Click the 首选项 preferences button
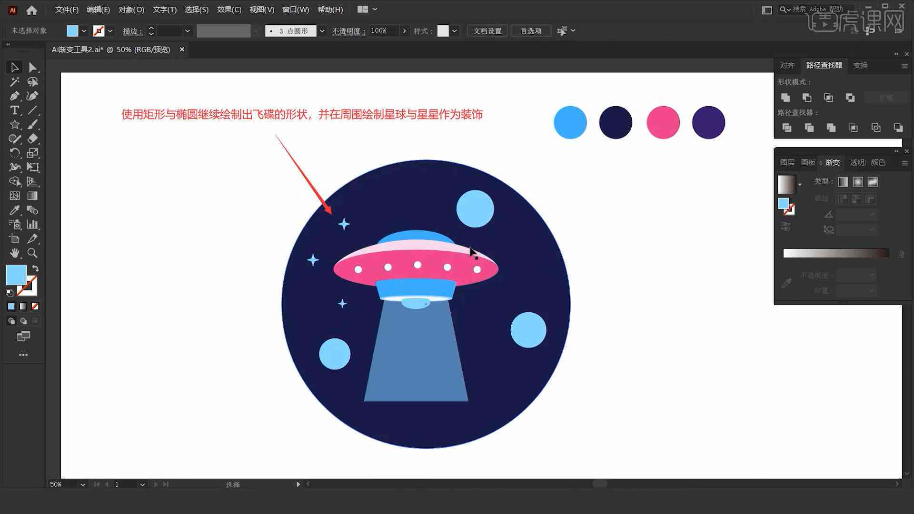 coord(529,31)
